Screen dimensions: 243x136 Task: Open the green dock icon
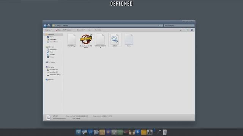click(120, 132)
